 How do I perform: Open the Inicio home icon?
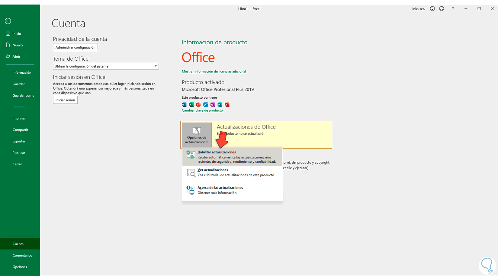tap(8, 33)
